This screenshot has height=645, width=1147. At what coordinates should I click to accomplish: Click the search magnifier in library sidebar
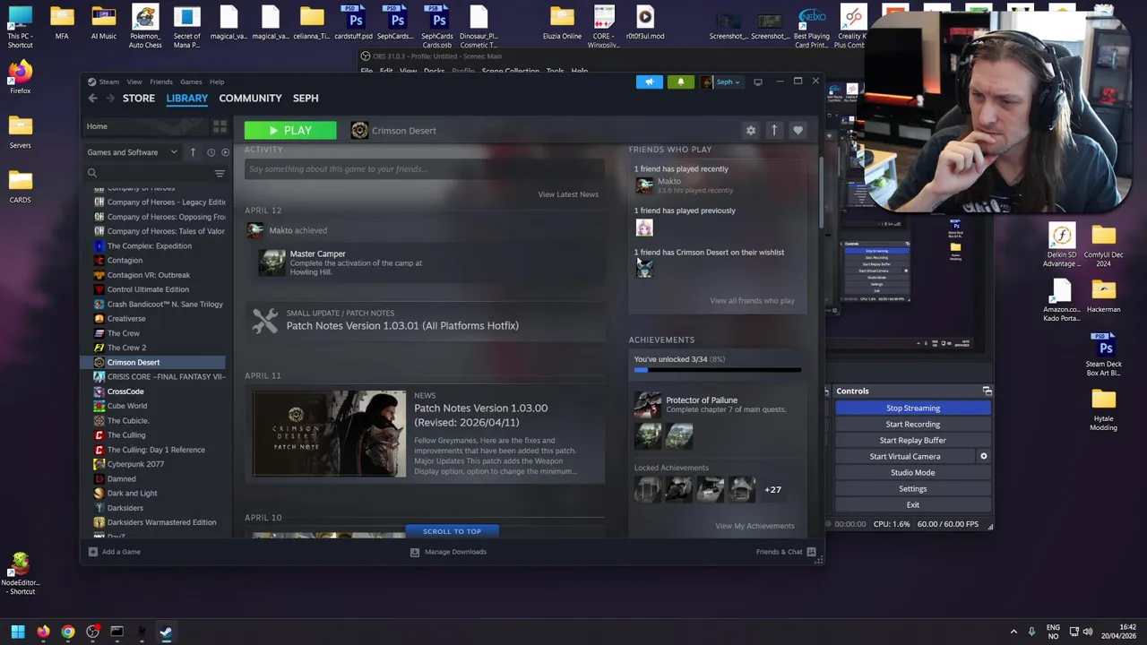click(x=91, y=173)
